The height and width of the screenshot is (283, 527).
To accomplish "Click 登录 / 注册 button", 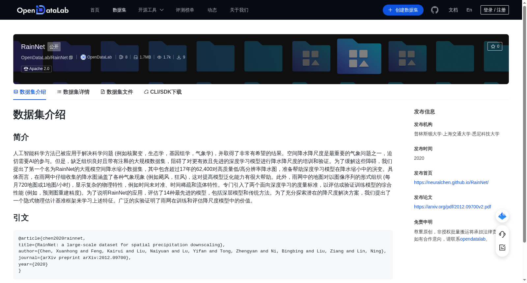I will [x=494, y=10].
